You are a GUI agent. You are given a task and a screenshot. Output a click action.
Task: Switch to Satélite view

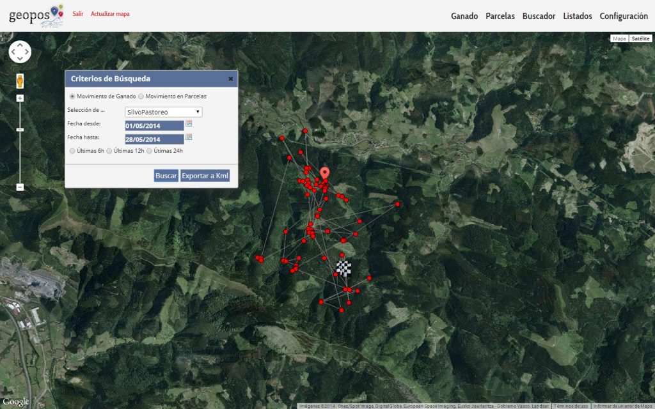point(640,39)
